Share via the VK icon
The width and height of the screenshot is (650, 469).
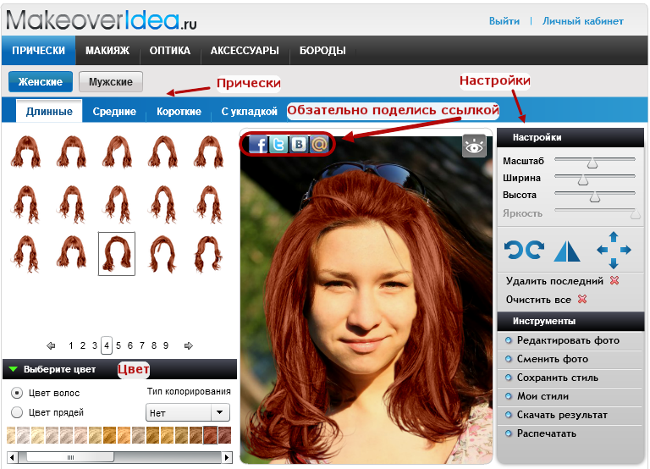[299, 145]
